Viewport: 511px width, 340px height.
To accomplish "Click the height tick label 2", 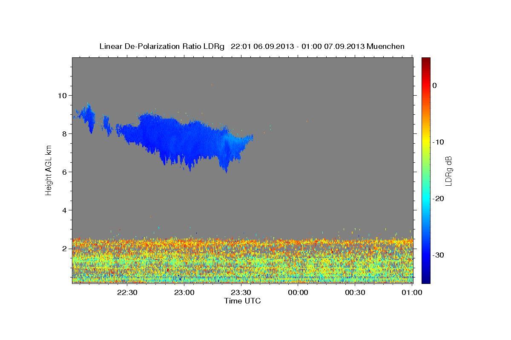I will click(65, 248).
